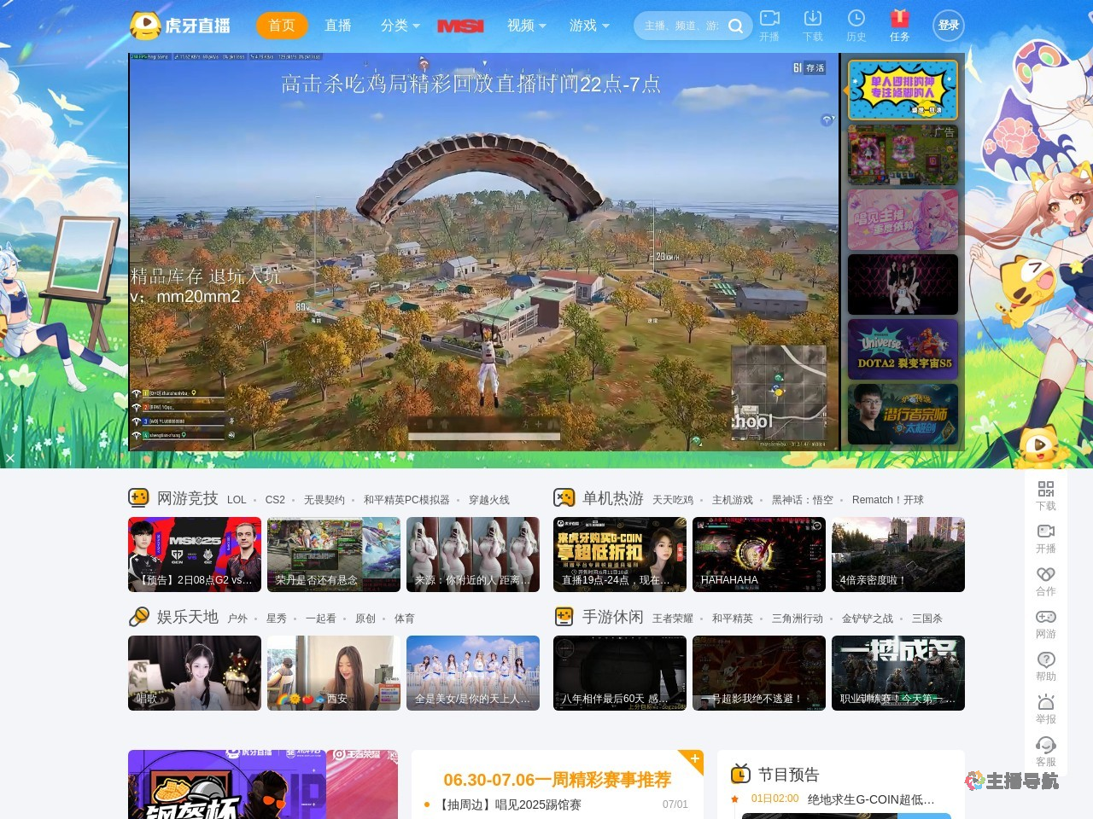Open the 穿越火线 category link

point(489,500)
